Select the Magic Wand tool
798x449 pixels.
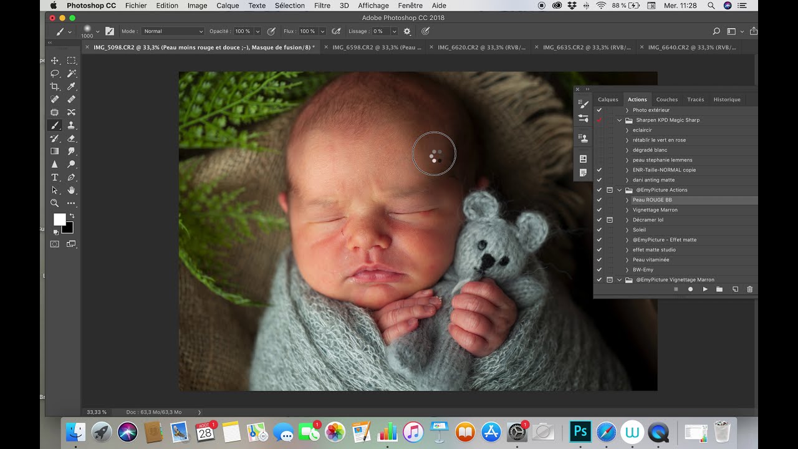pos(71,74)
